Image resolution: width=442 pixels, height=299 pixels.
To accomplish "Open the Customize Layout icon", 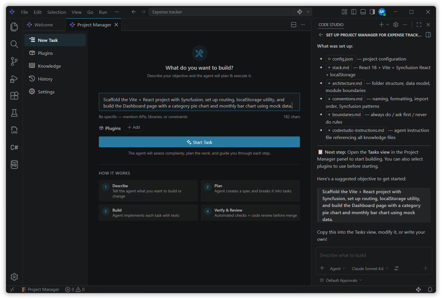I will coord(344,12).
